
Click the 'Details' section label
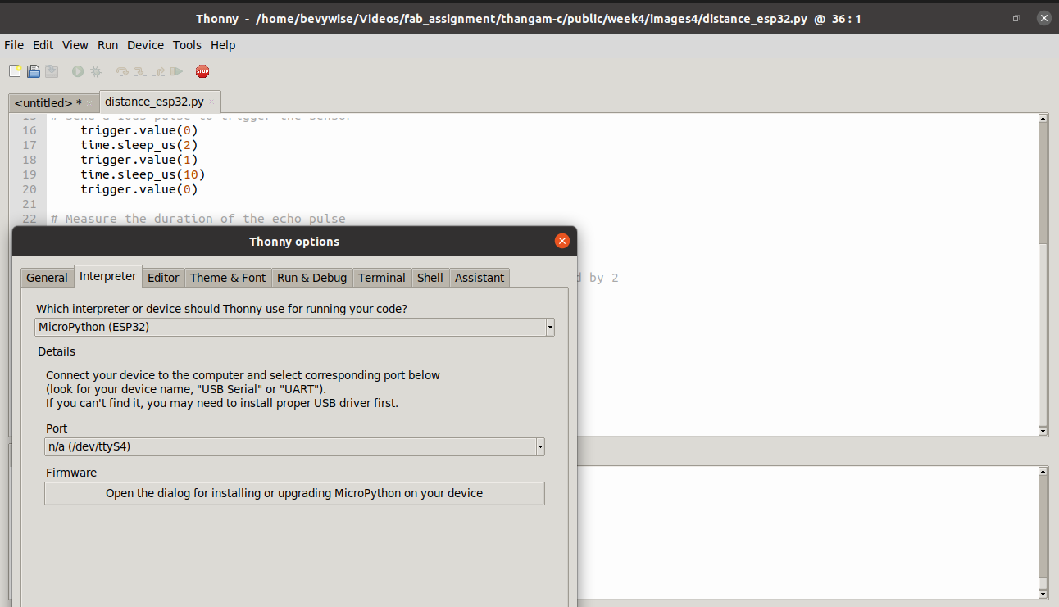coord(57,351)
